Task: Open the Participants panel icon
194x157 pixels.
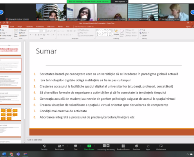Action: tap(60, 146)
